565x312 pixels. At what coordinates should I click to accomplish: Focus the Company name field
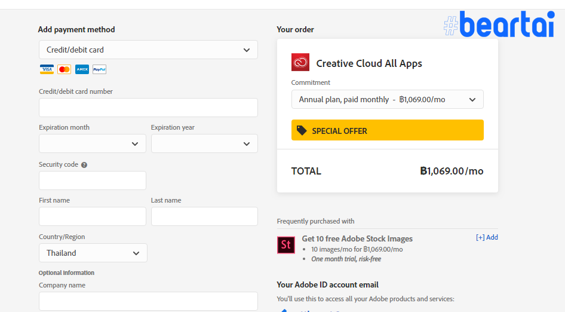point(148,301)
